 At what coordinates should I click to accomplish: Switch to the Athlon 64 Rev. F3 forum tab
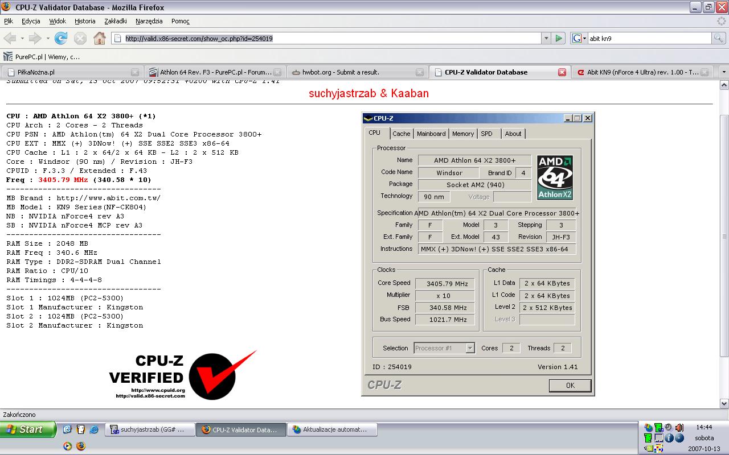215,72
